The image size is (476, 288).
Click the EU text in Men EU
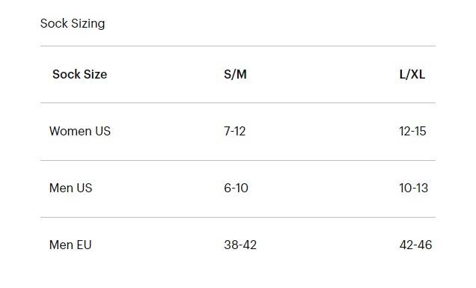click(84, 245)
